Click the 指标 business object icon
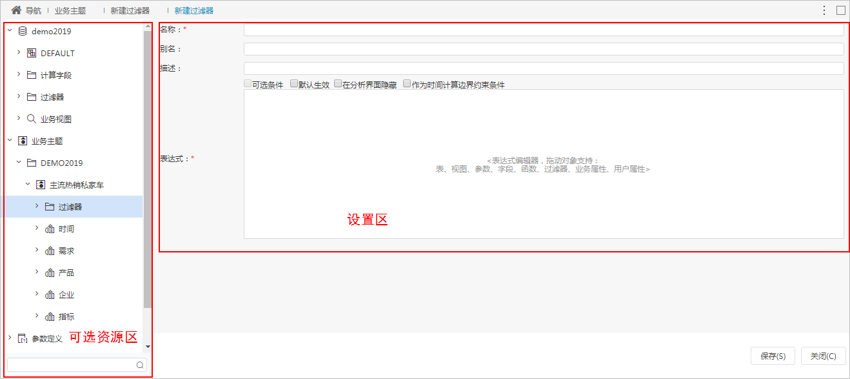The width and height of the screenshot is (850, 379). pyautogui.click(x=50, y=316)
